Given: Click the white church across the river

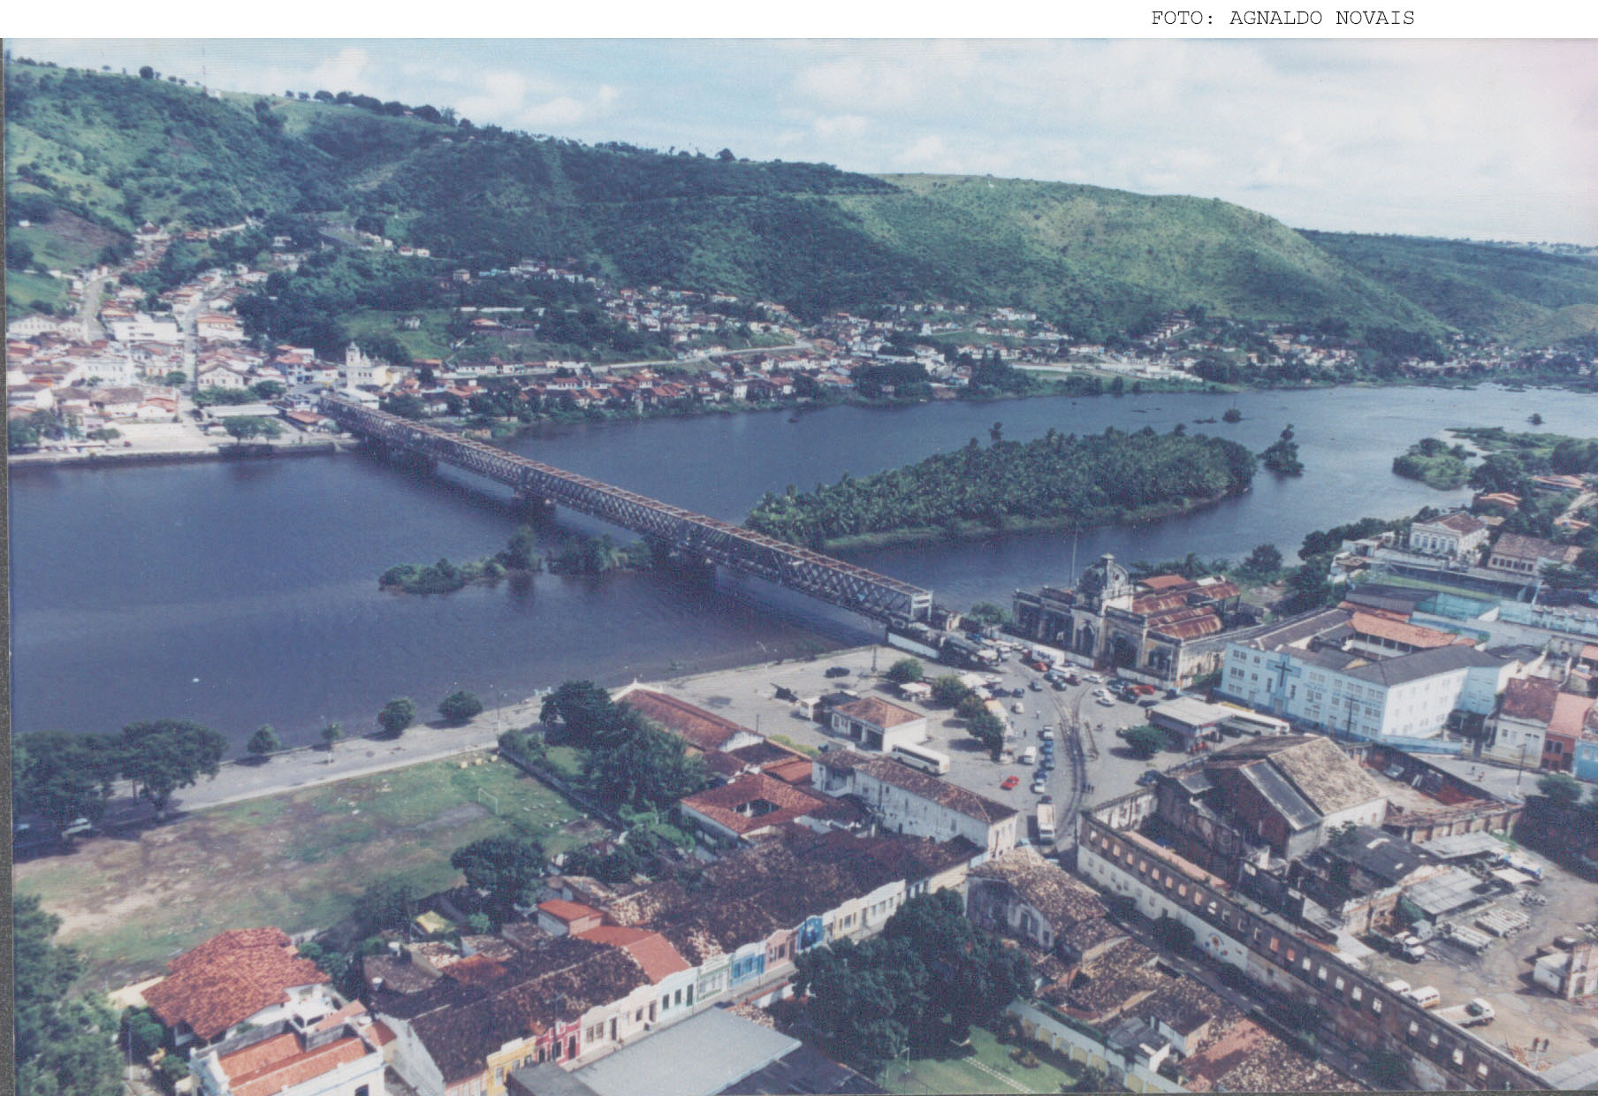Looking at the screenshot, I should 357,367.
